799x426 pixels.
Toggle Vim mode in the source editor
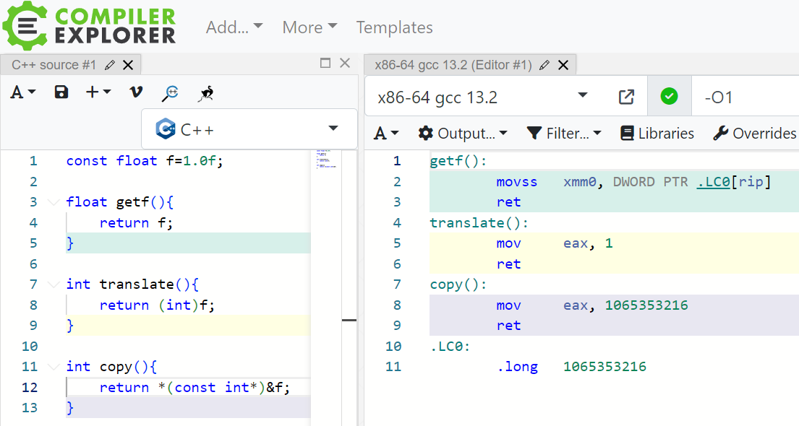pyautogui.click(x=136, y=92)
